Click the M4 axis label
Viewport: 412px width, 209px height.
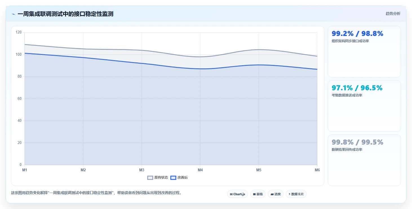pyautogui.click(x=200, y=170)
